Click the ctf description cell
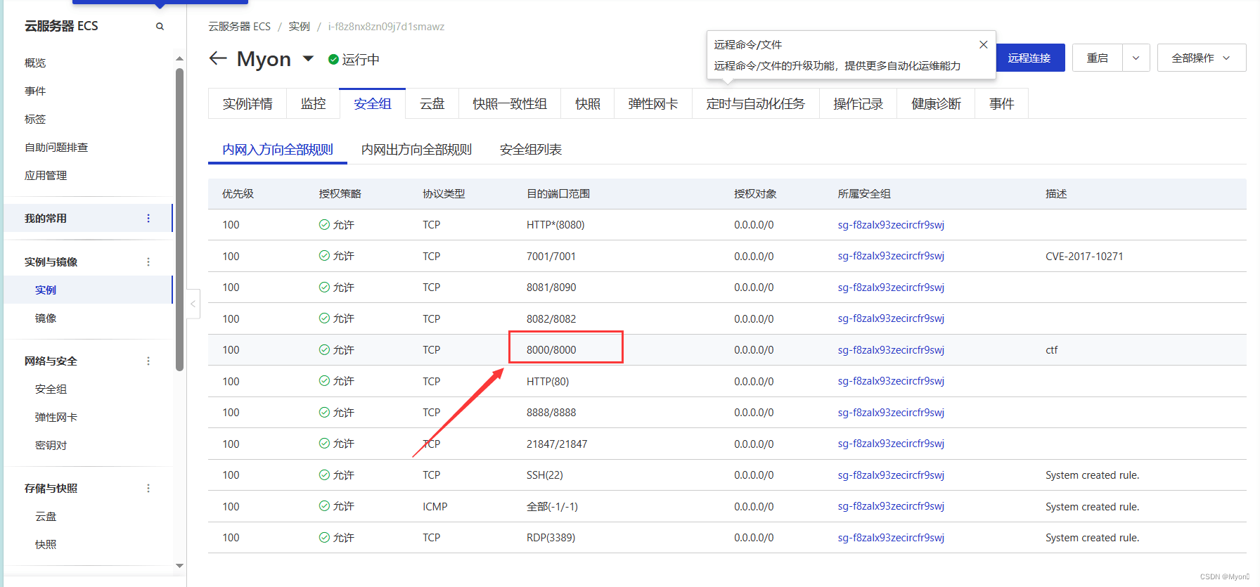The height and width of the screenshot is (587, 1260). point(1051,349)
